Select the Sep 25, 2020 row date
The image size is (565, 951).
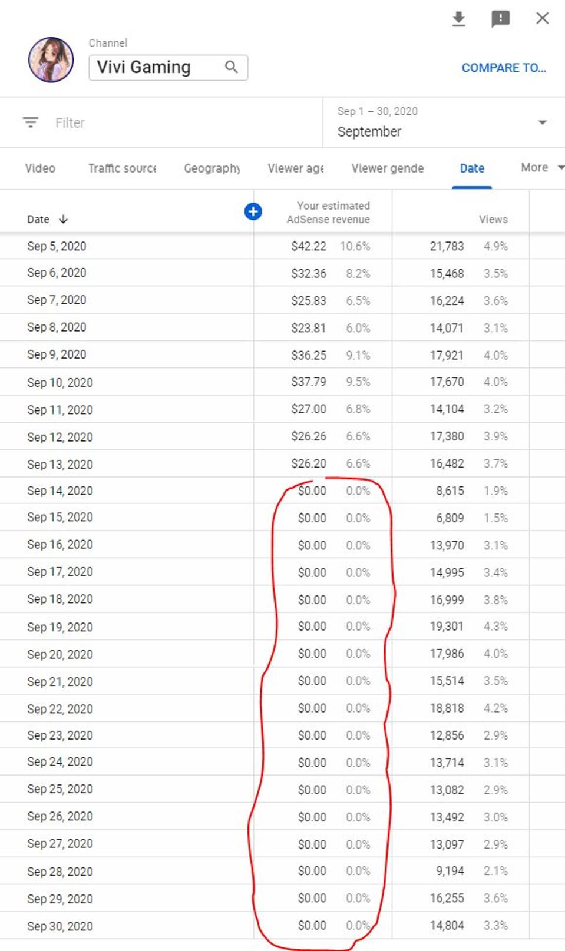tap(60, 789)
